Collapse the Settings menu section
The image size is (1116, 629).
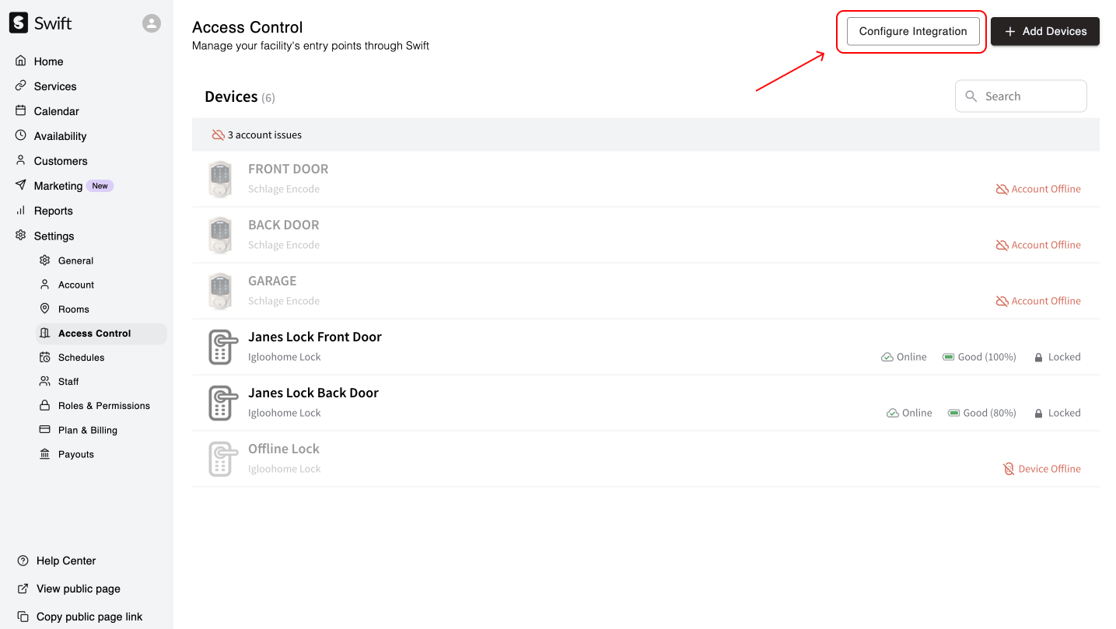(x=54, y=236)
